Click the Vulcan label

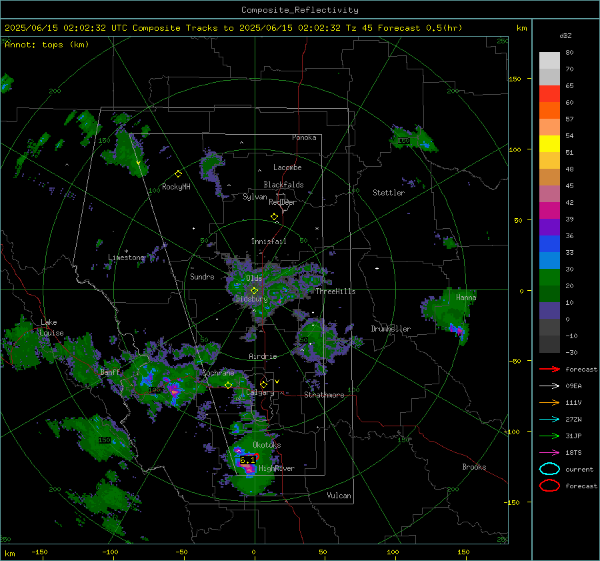coord(339,496)
